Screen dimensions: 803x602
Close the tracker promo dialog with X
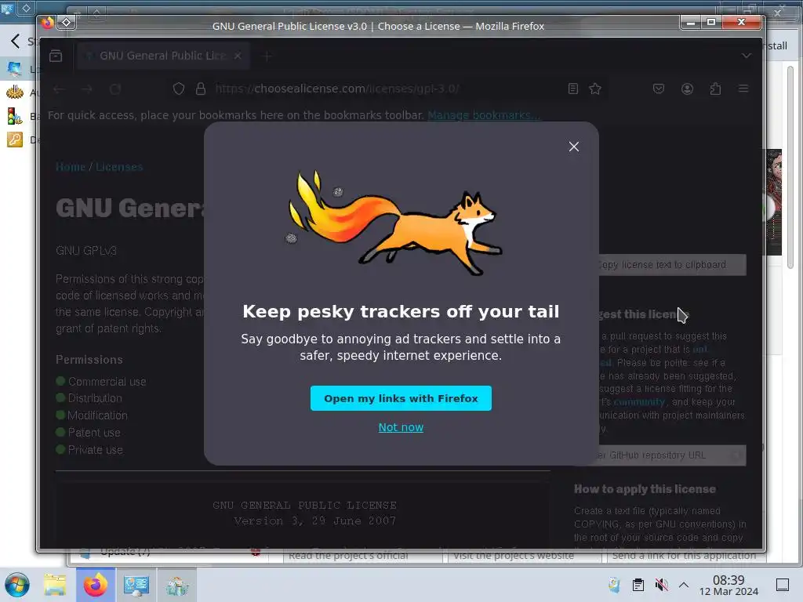tap(573, 147)
